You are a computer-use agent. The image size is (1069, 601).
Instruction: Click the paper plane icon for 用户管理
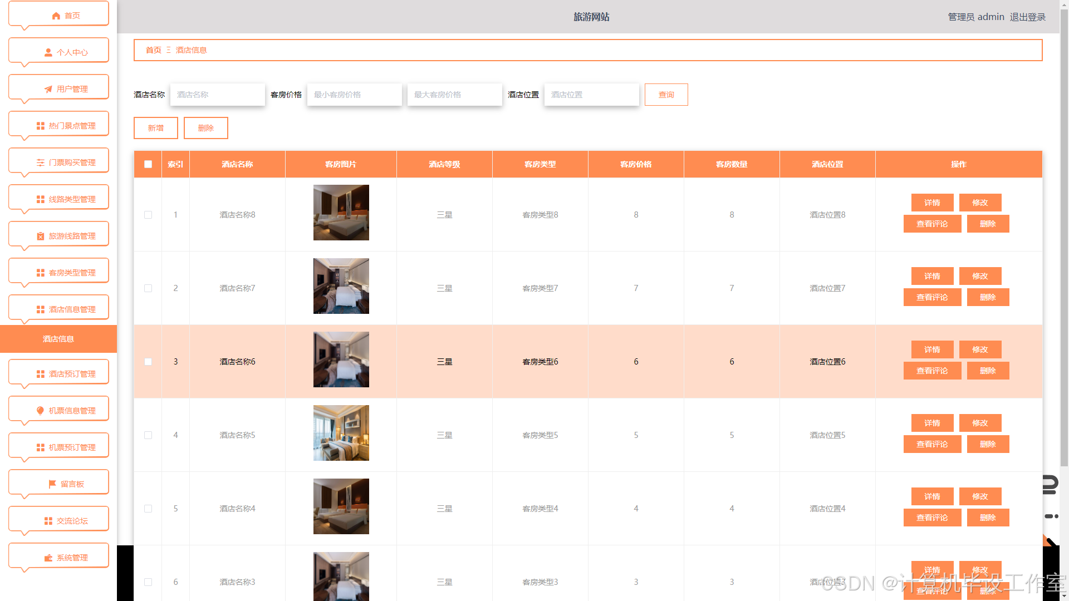(x=48, y=90)
